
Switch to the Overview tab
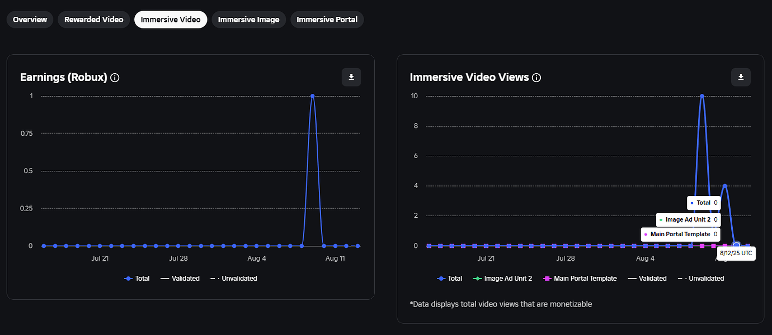(x=30, y=19)
